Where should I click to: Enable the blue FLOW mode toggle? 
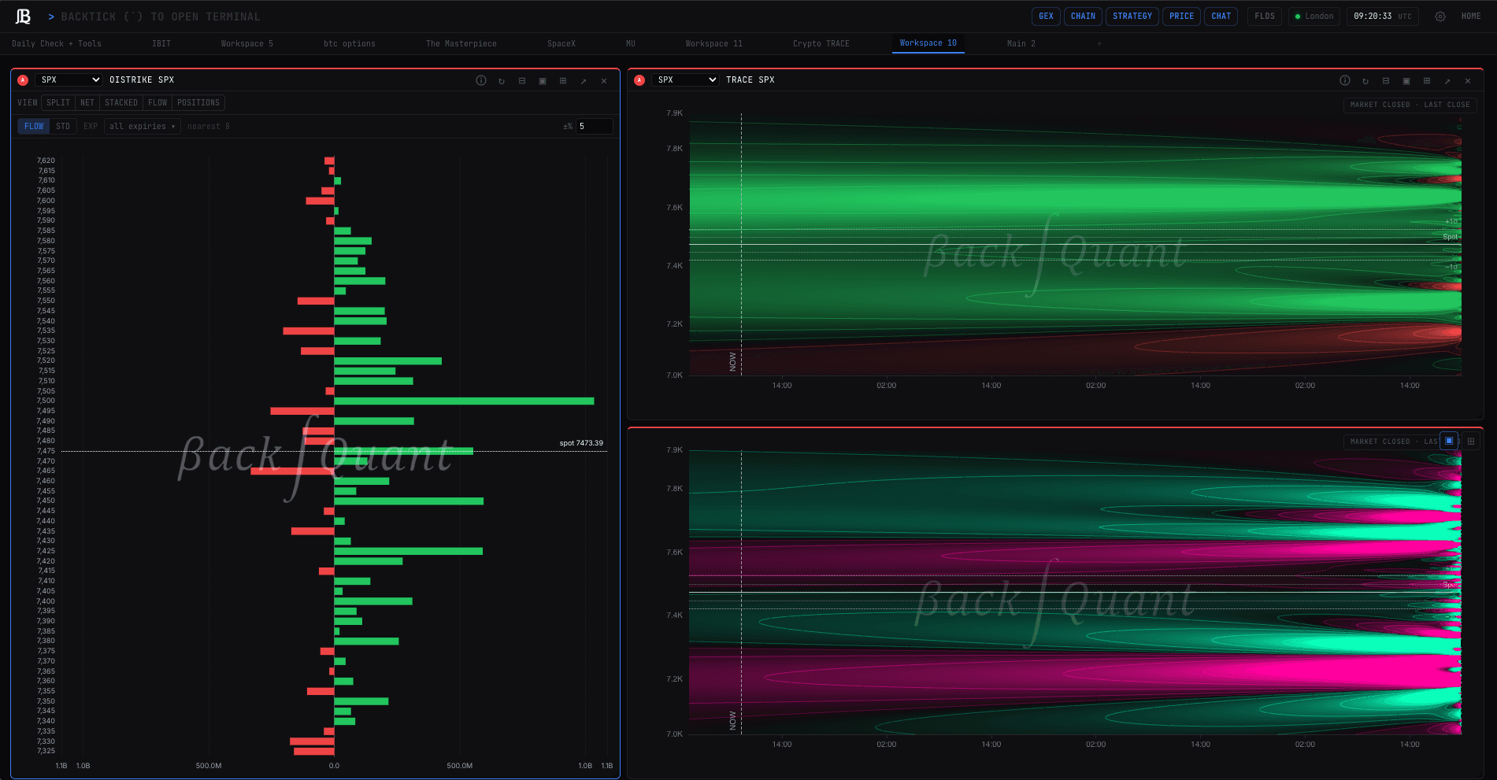click(34, 127)
